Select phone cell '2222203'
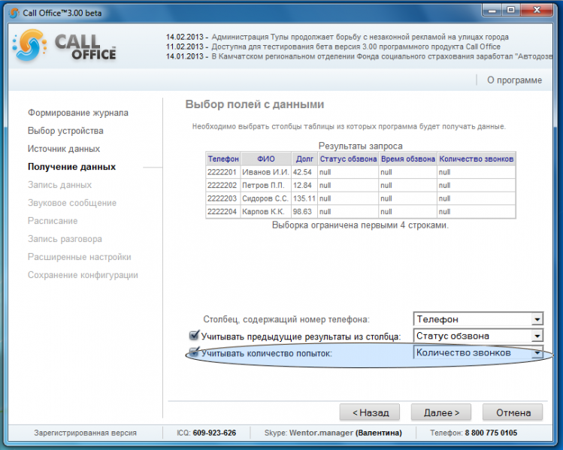Image resolution: width=563 pixels, height=450 pixels. [x=223, y=198]
